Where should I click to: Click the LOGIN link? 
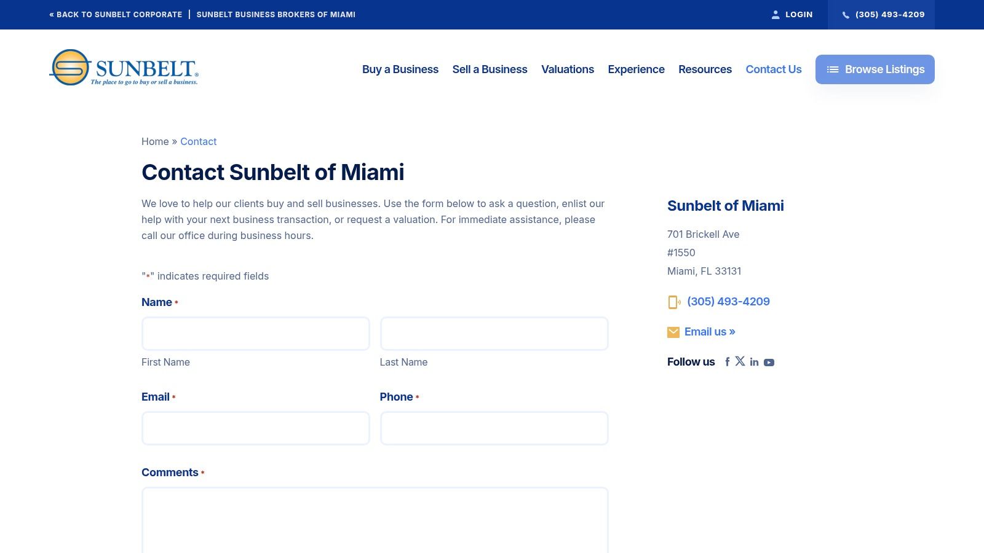click(792, 15)
